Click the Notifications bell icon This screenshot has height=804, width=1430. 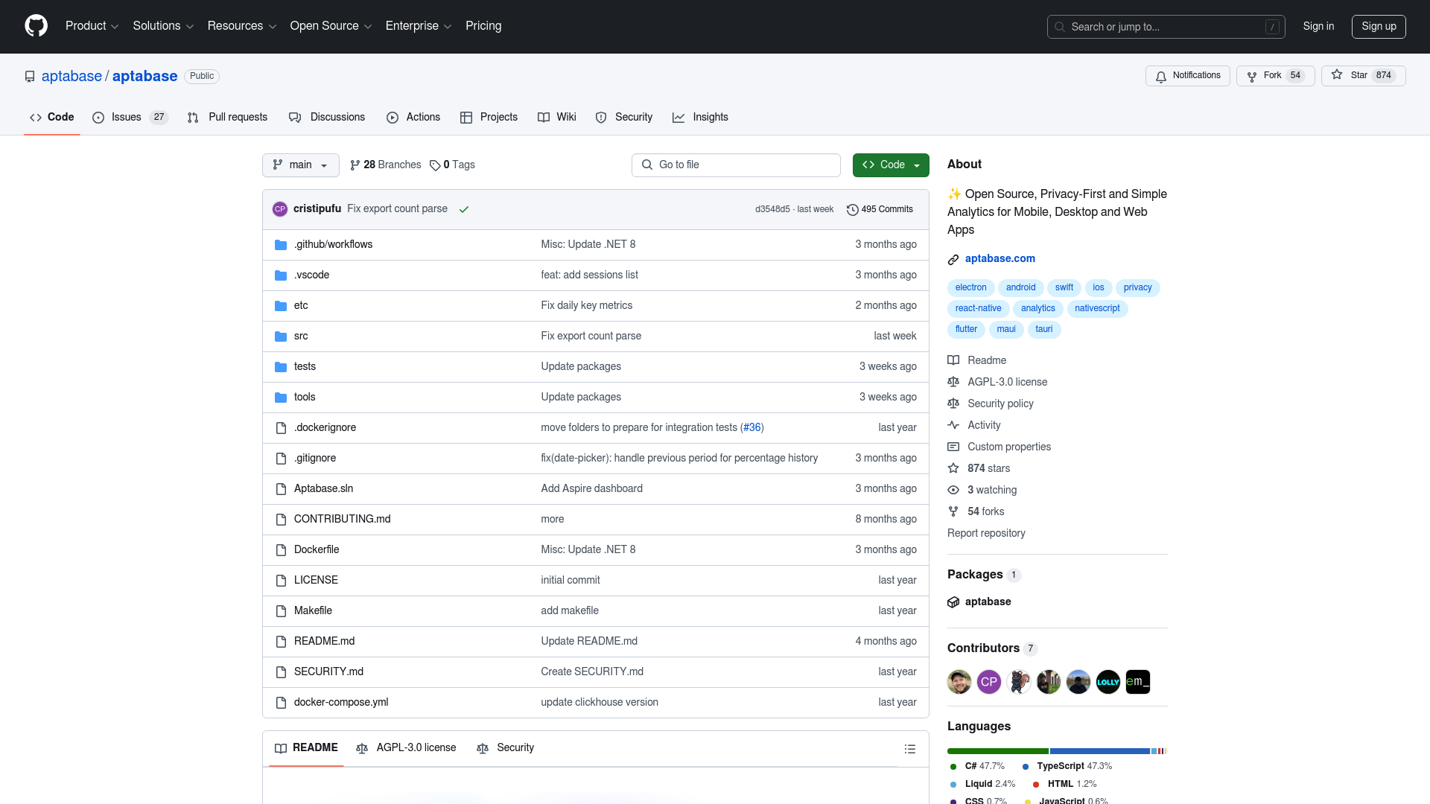(1161, 76)
